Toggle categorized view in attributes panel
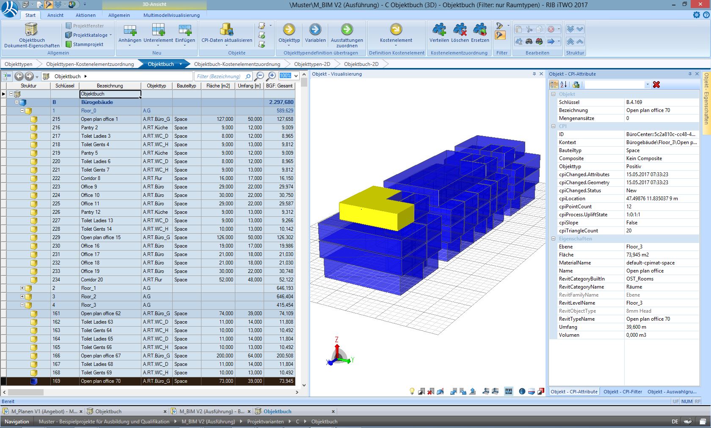The image size is (711, 428). coord(554,85)
